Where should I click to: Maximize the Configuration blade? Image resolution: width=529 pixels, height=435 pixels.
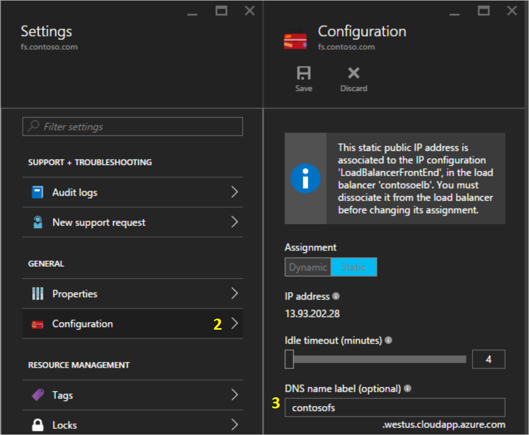coord(483,11)
